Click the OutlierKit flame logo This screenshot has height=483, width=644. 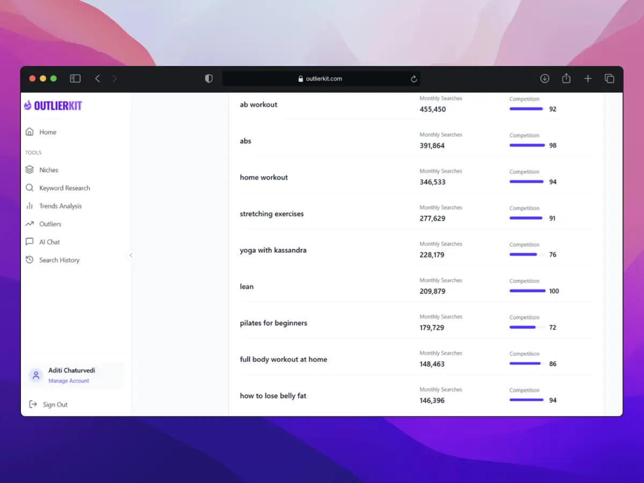28,106
